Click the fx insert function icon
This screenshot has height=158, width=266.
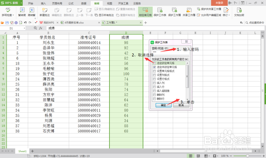pyautogui.click(x=41, y=28)
